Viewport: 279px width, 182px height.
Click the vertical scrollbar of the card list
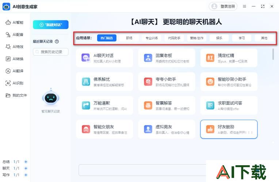point(273,54)
